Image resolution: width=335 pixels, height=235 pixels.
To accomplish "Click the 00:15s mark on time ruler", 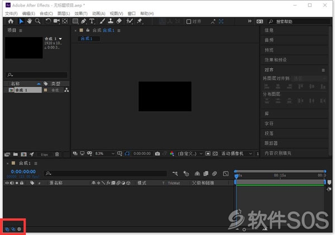I will tap(280, 175).
